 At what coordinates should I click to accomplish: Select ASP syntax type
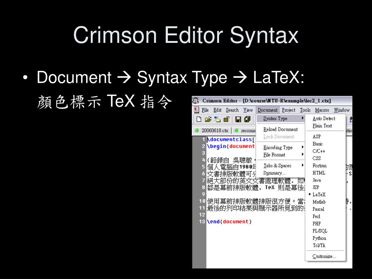325,137
